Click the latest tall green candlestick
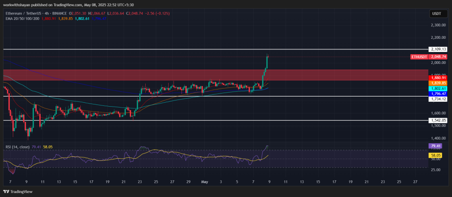 [x=267, y=62]
